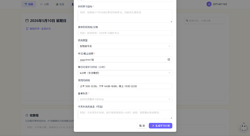The image size is (250, 136).
Task: Click the 可用时间段 input field
Action: click(125, 86)
